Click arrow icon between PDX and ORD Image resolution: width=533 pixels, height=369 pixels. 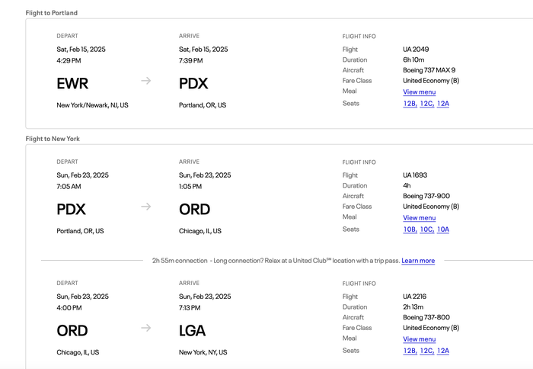coord(146,207)
